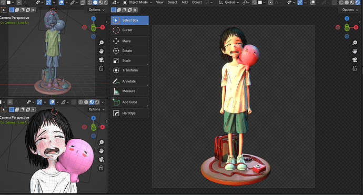This screenshot has height=195, width=363.
Task: Select the Select Box tool
Action: tap(130, 20)
